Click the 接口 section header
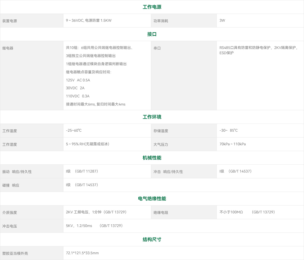The width and height of the screenshot is (304, 260). tap(152, 34)
